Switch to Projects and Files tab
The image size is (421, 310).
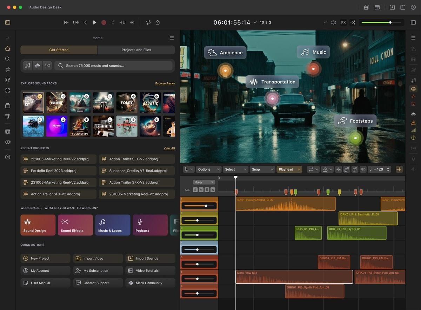tap(136, 50)
